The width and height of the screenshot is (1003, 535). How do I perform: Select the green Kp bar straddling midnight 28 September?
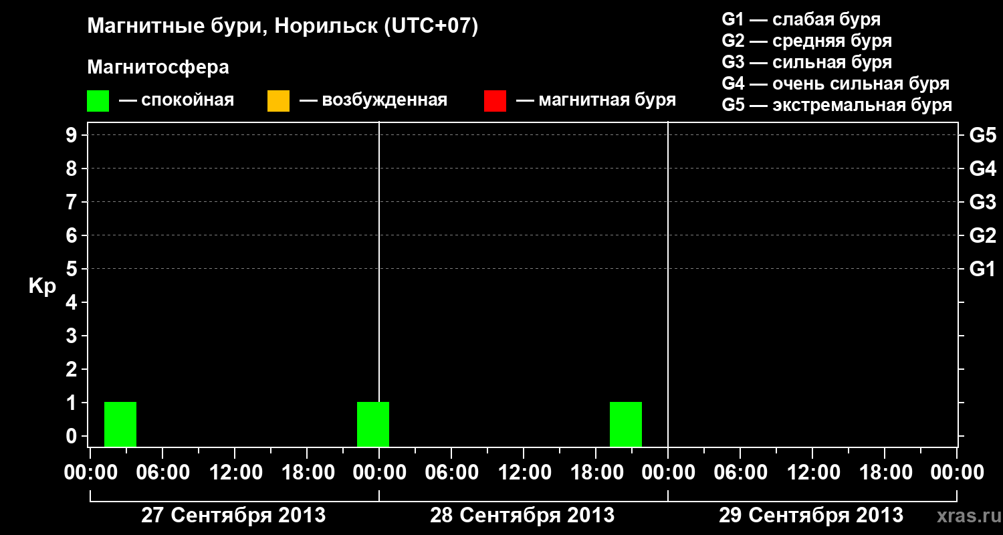point(373,424)
